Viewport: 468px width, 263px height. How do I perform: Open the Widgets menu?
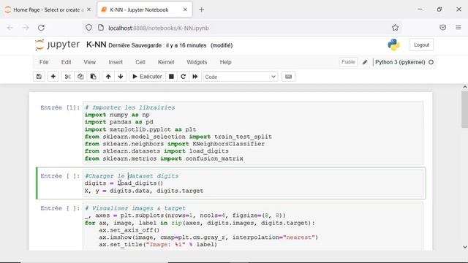click(x=197, y=62)
